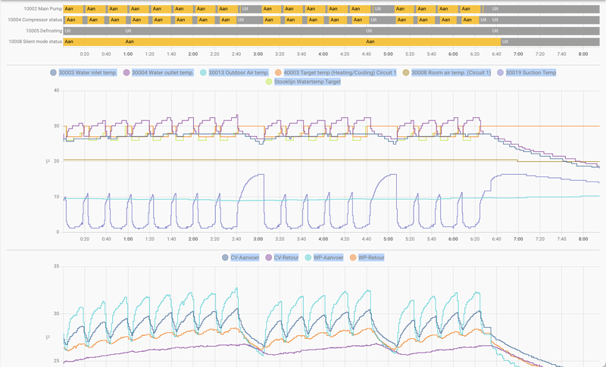606x367 pixels.
Task: Toggle 40003 Target temp Circuit 1 legend entry
Action: (x=336, y=73)
